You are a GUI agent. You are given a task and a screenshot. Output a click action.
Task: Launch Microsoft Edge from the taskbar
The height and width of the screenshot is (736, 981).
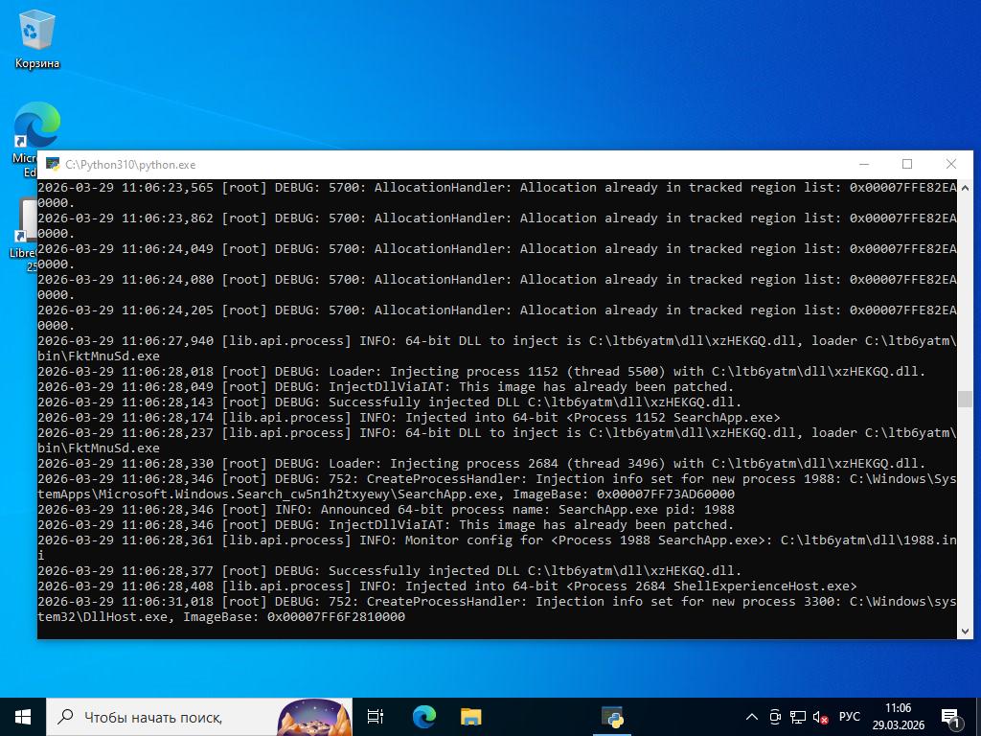click(x=423, y=716)
